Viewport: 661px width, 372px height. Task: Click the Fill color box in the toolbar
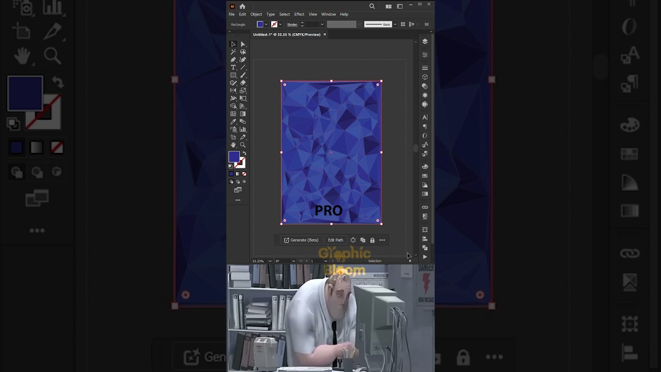tap(234, 157)
